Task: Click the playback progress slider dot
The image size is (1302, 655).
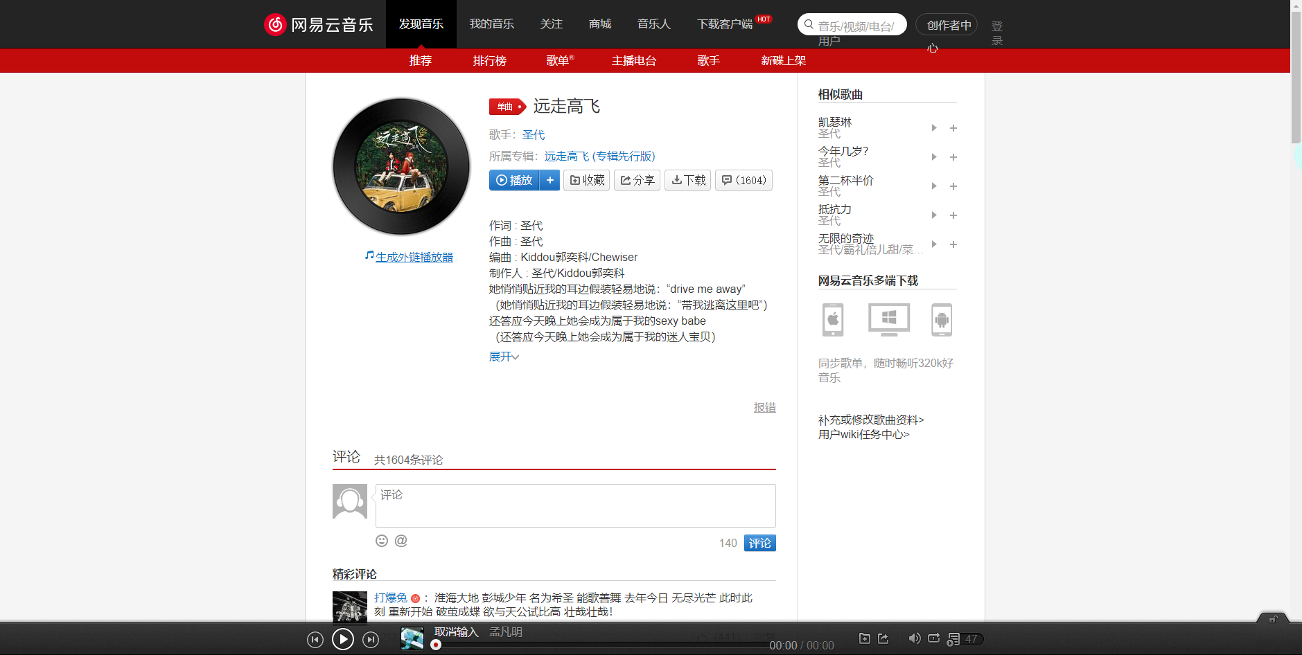Action: pyautogui.click(x=435, y=645)
